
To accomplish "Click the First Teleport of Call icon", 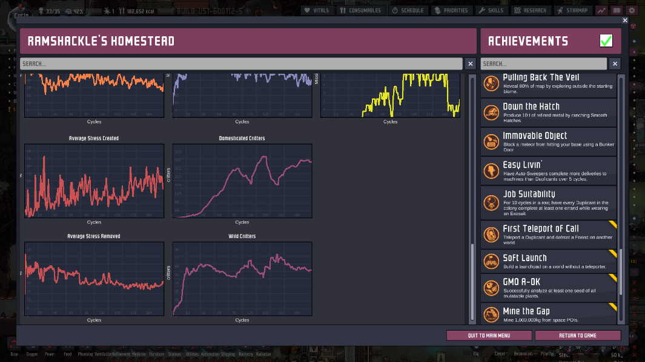I will coord(491,234).
